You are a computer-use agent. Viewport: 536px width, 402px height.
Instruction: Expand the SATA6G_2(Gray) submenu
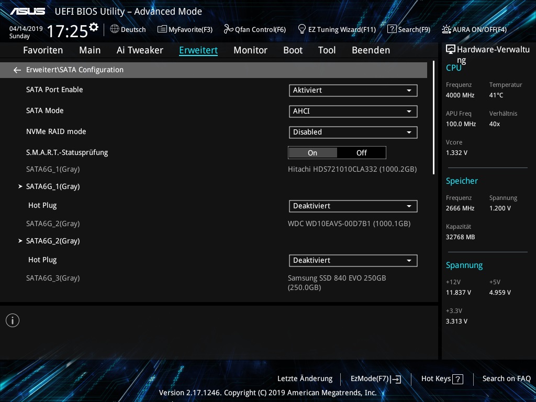[x=53, y=241]
